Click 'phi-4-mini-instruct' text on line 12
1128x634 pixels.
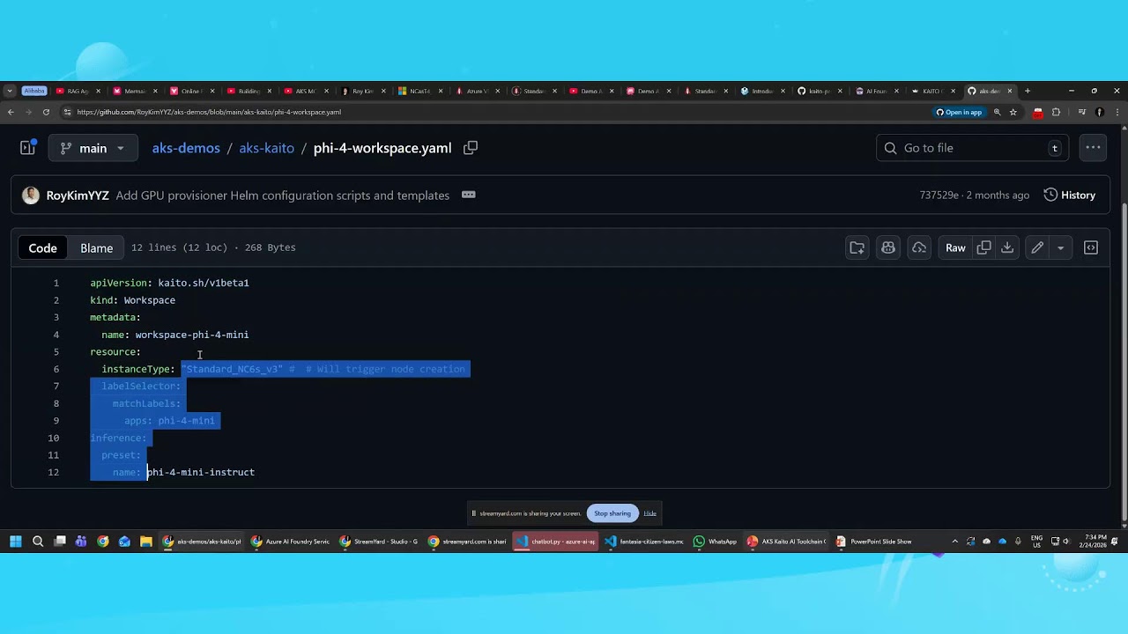point(201,472)
